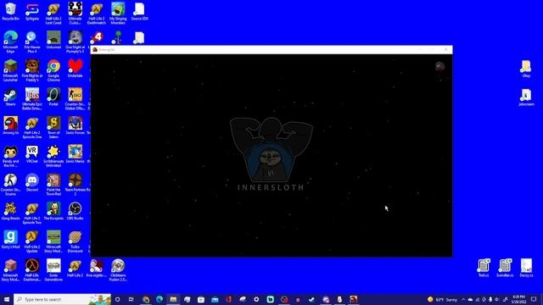Launch Counter-Strike Global Offensive icon
Viewport: 543px width, 305px height.
(75, 99)
